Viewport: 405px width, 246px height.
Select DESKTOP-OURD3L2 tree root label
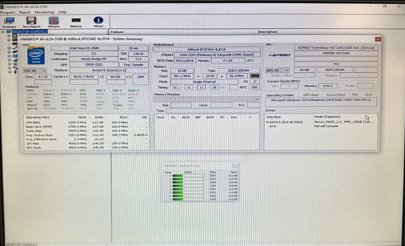point(30,32)
